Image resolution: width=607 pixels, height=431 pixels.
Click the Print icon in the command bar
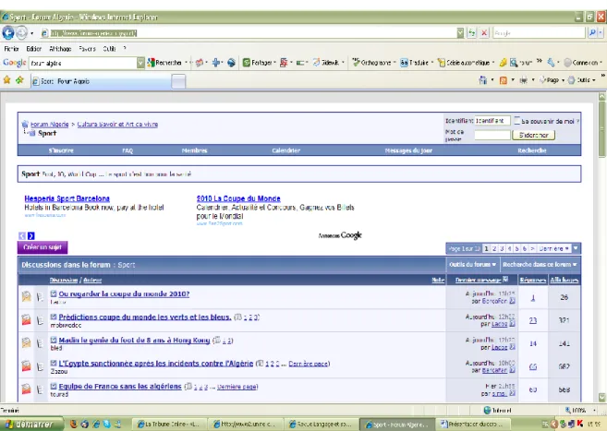(523, 80)
